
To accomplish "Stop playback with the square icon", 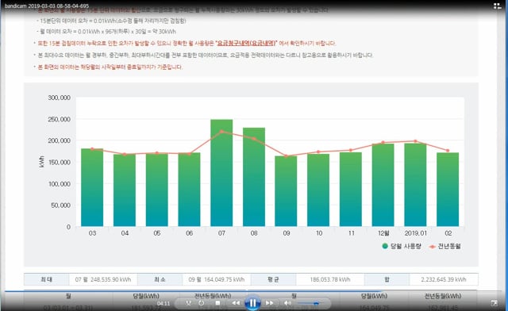I will click(x=218, y=303).
